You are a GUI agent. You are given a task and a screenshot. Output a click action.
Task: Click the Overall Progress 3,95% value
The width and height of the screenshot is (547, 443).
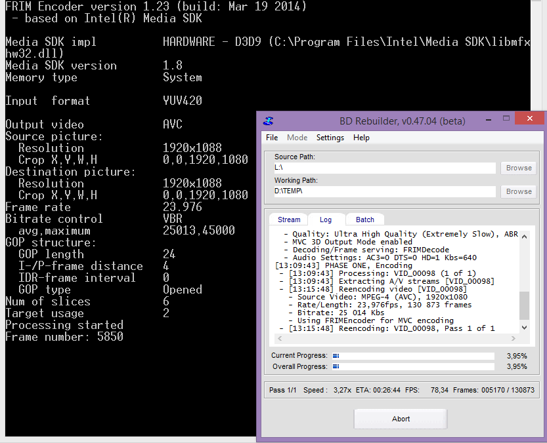tap(517, 367)
